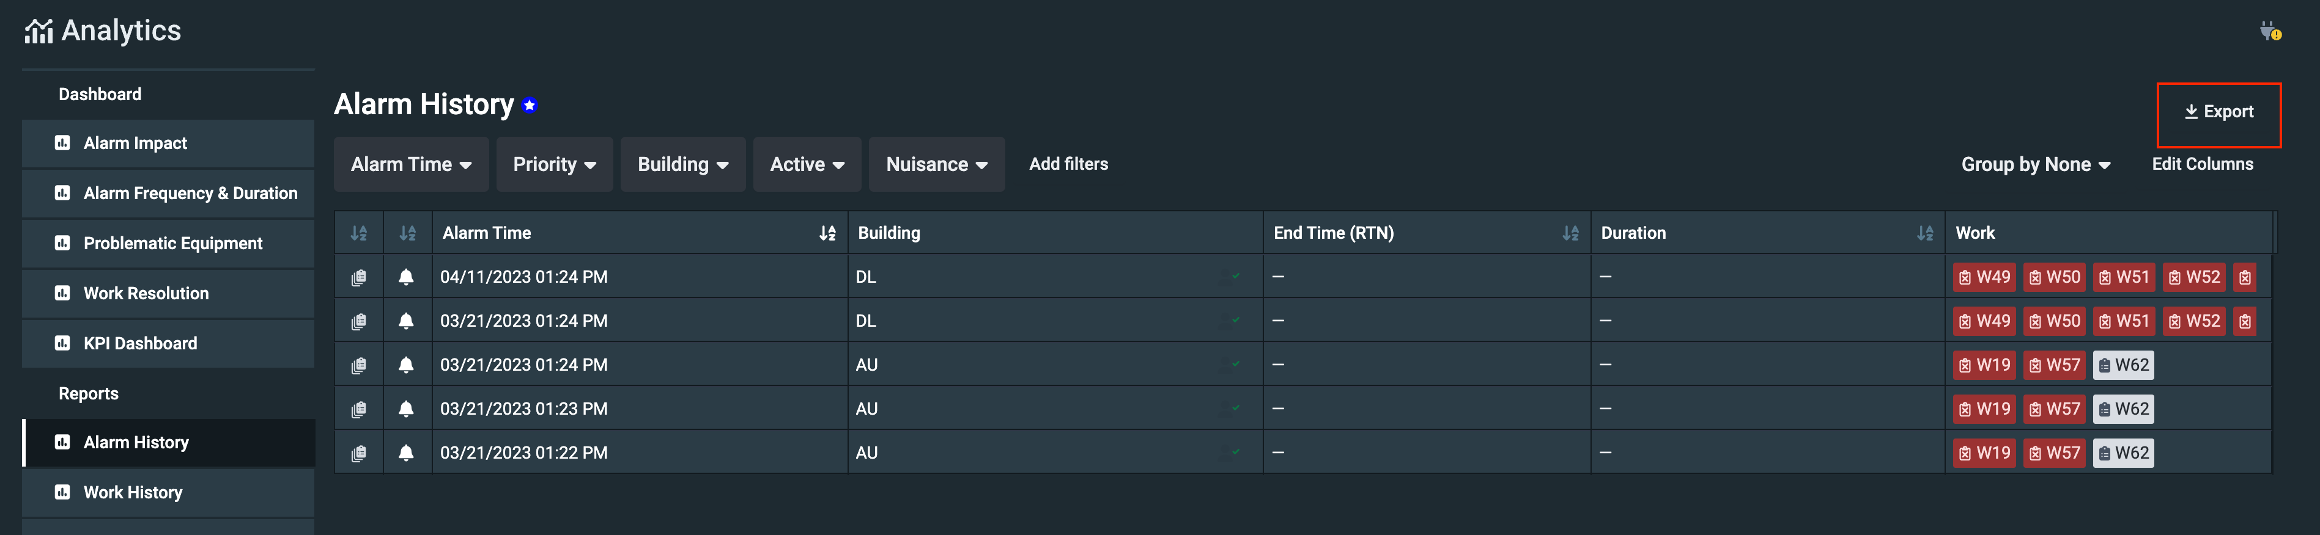
Task: Open work order W62 in the 01:23 PM row
Action: pyautogui.click(x=2122, y=409)
